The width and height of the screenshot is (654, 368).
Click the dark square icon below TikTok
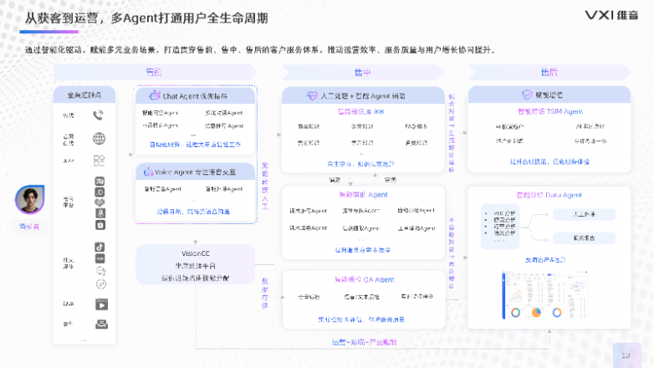[100, 258]
